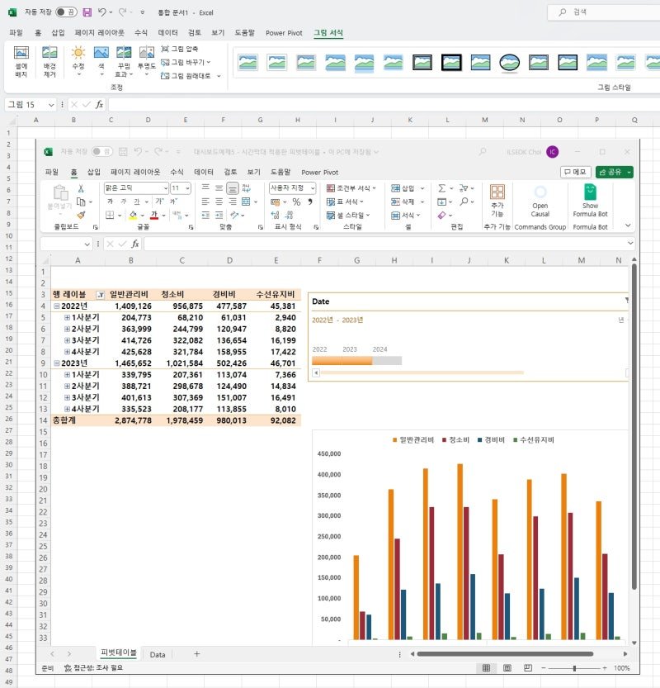Click the 배경 제거 (remove background) icon

[x=49, y=61]
